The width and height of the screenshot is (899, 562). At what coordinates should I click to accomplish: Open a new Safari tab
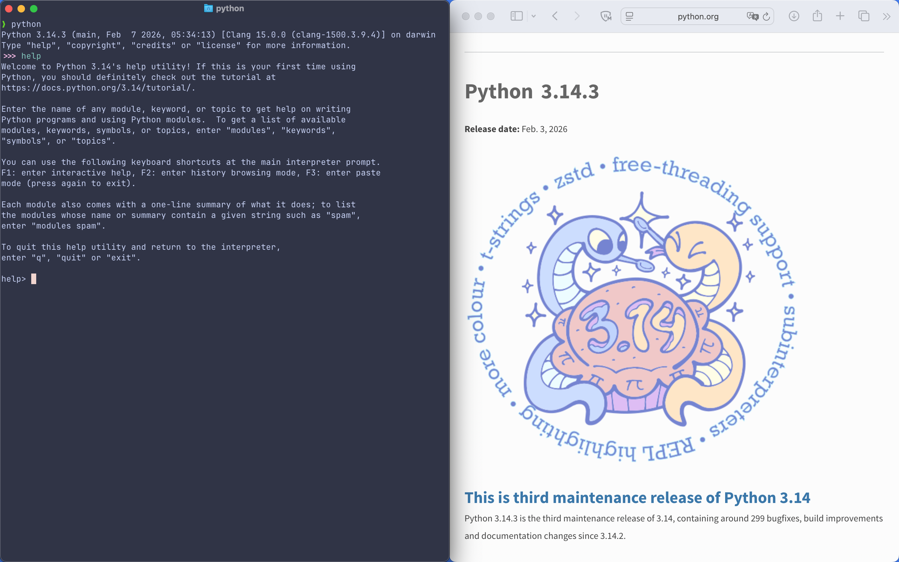pos(840,16)
